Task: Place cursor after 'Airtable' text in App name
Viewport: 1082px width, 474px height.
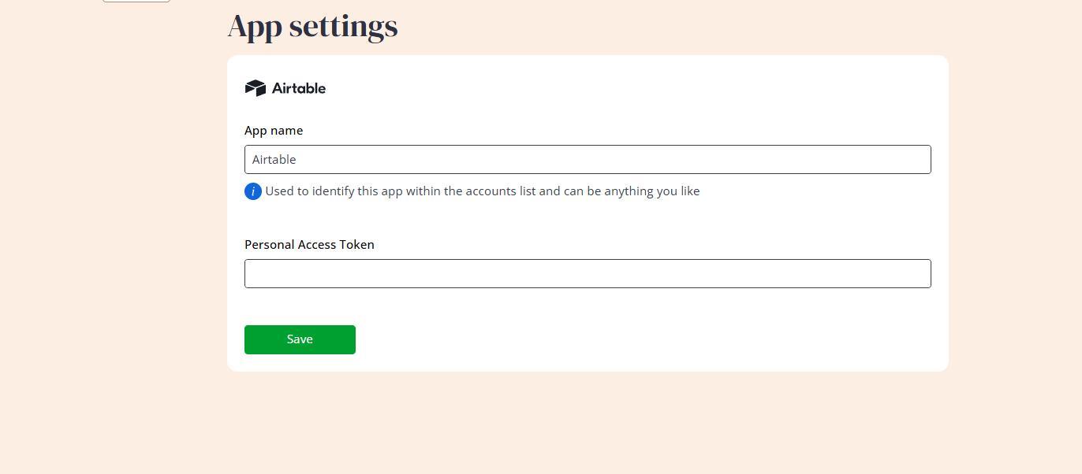Action: point(297,160)
